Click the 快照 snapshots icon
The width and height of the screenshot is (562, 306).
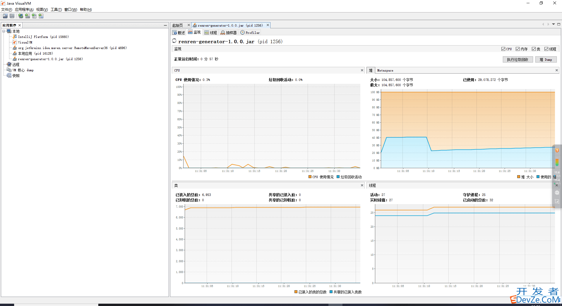[x=9, y=76]
